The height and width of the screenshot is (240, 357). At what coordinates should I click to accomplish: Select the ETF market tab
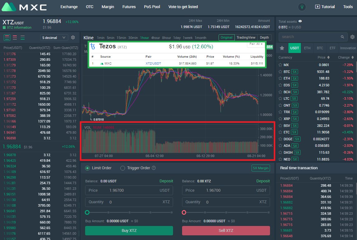point(332,48)
